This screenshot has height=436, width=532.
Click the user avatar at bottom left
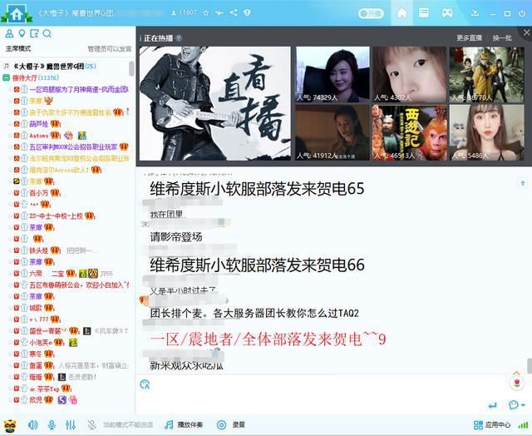tap(10, 425)
